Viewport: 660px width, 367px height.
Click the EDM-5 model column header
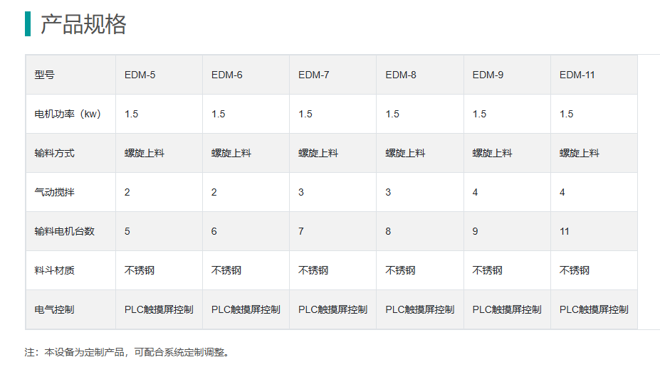pos(140,75)
